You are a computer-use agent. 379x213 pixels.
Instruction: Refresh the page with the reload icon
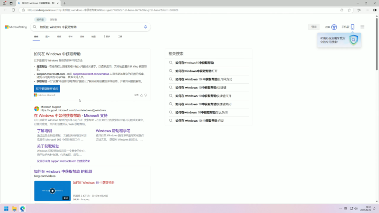point(13,10)
